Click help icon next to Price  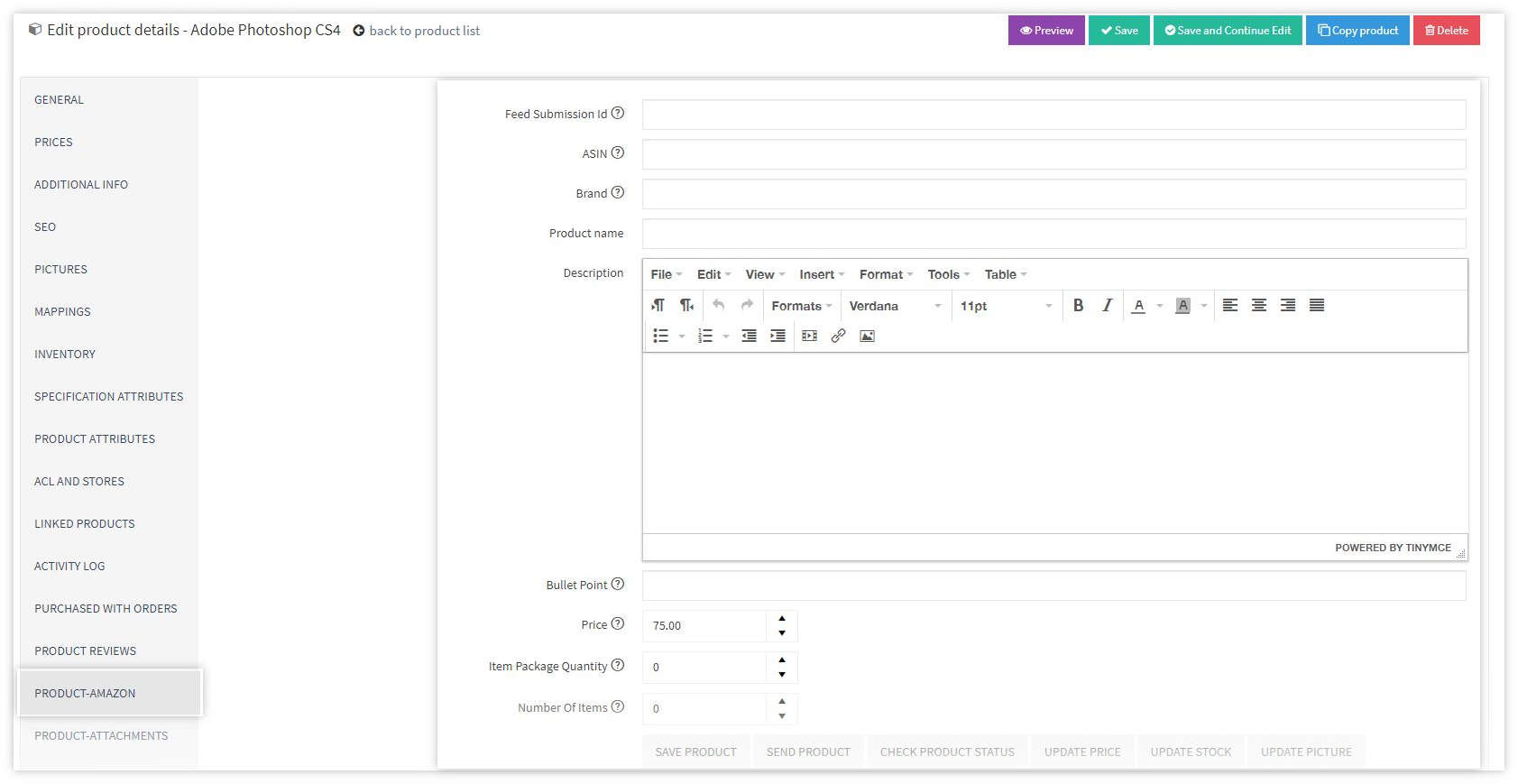click(618, 623)
